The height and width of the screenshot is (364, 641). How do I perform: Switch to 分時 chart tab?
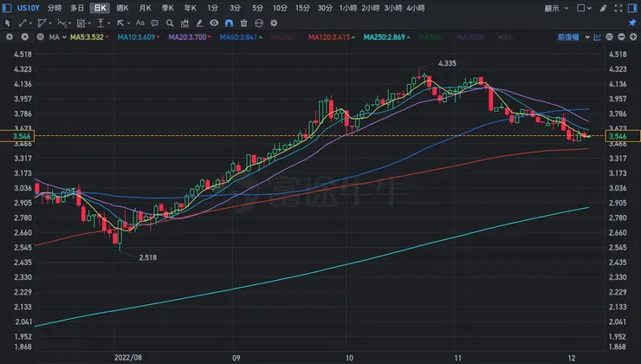[x=55, y=8]
